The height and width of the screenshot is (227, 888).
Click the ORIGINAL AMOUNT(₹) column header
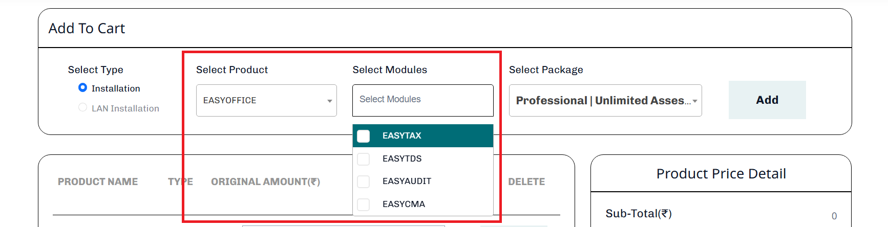265,181
